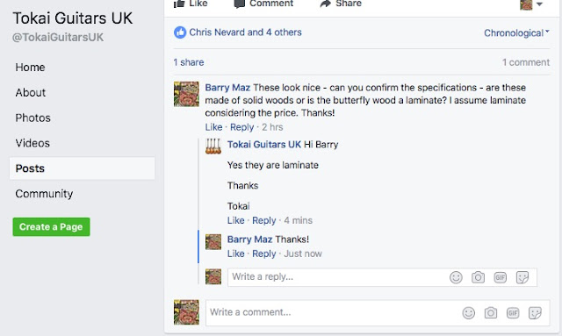
Task: Open Barry Maz's avatar on the first comment
Action: point(186,94)
